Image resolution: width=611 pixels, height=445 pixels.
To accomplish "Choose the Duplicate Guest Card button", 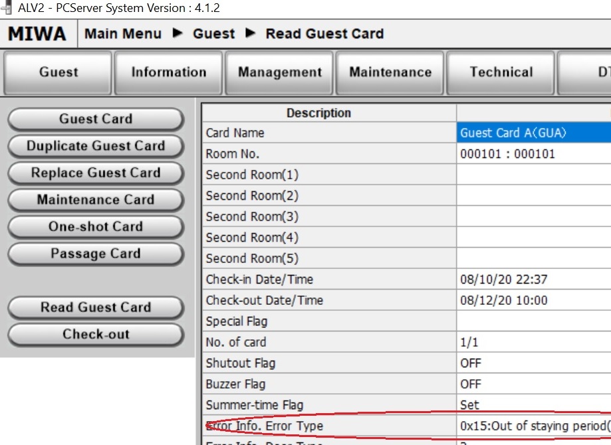I will tap(96, 146).
